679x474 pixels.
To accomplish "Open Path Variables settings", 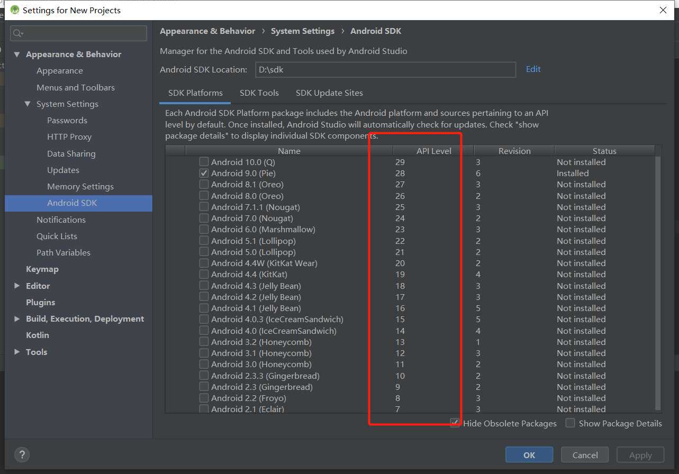I will pos(64,252).
